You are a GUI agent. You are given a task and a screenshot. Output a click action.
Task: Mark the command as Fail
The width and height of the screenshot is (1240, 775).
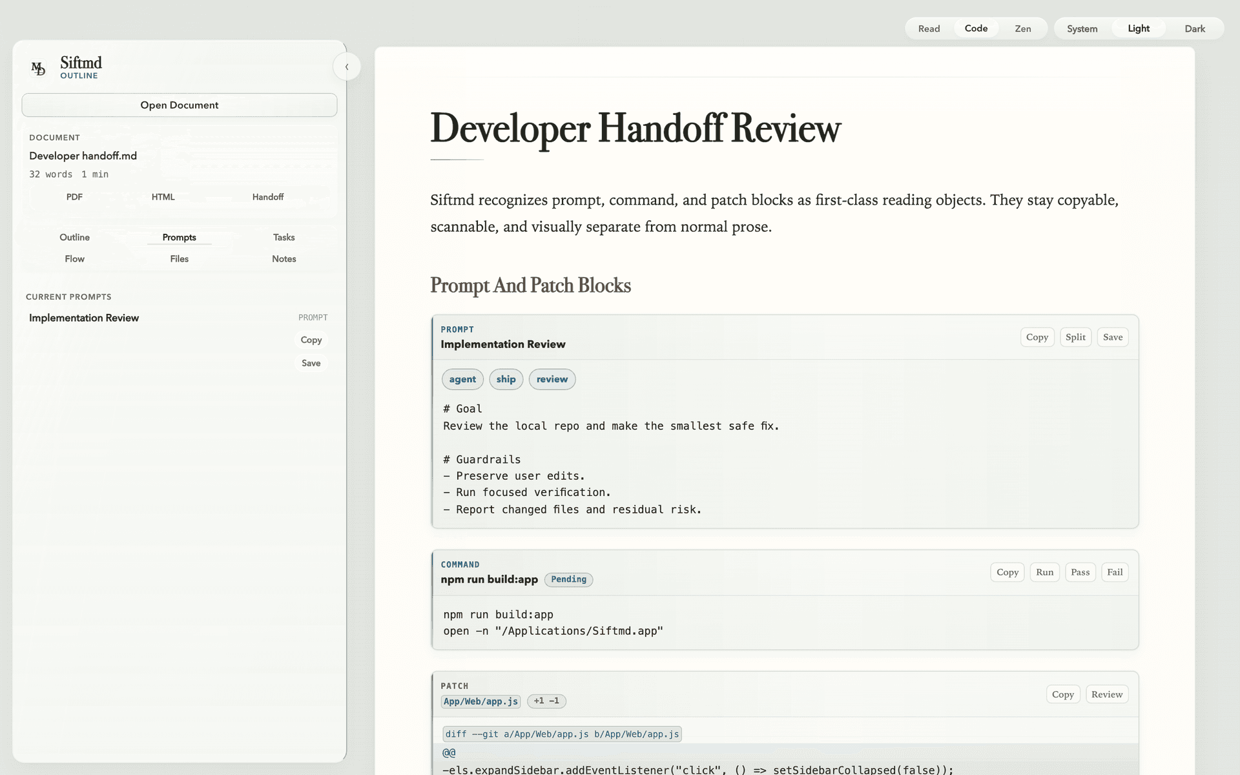click(1115, 572)
